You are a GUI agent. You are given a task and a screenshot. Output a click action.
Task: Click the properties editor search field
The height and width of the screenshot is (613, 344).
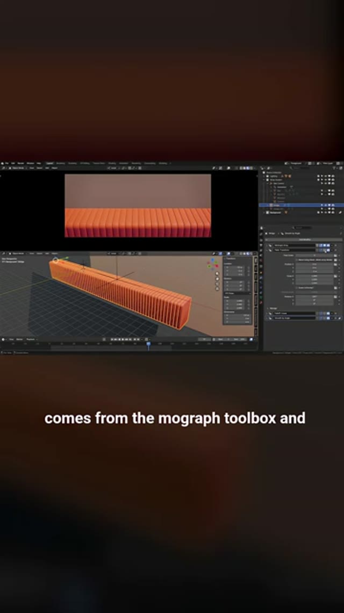(303, 227)
